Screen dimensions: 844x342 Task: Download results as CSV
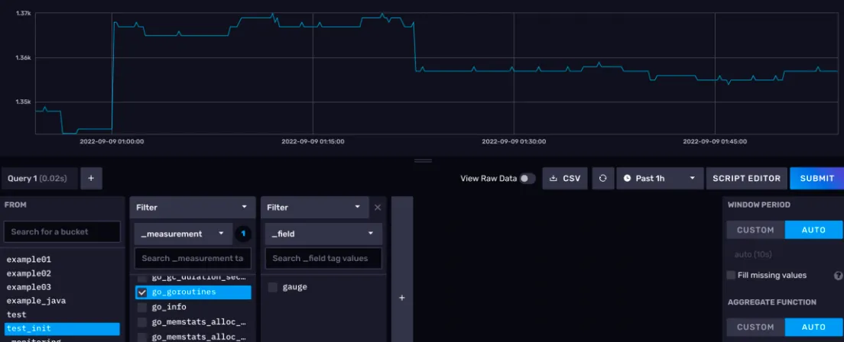point(565,178)
